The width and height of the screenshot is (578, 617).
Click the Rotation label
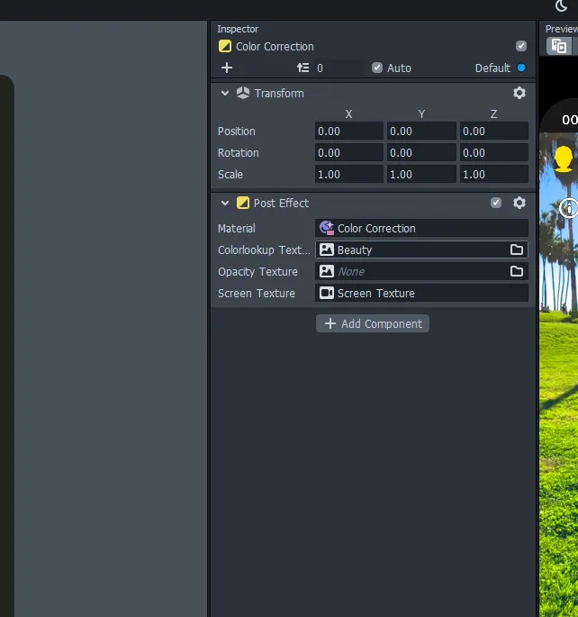239,153
